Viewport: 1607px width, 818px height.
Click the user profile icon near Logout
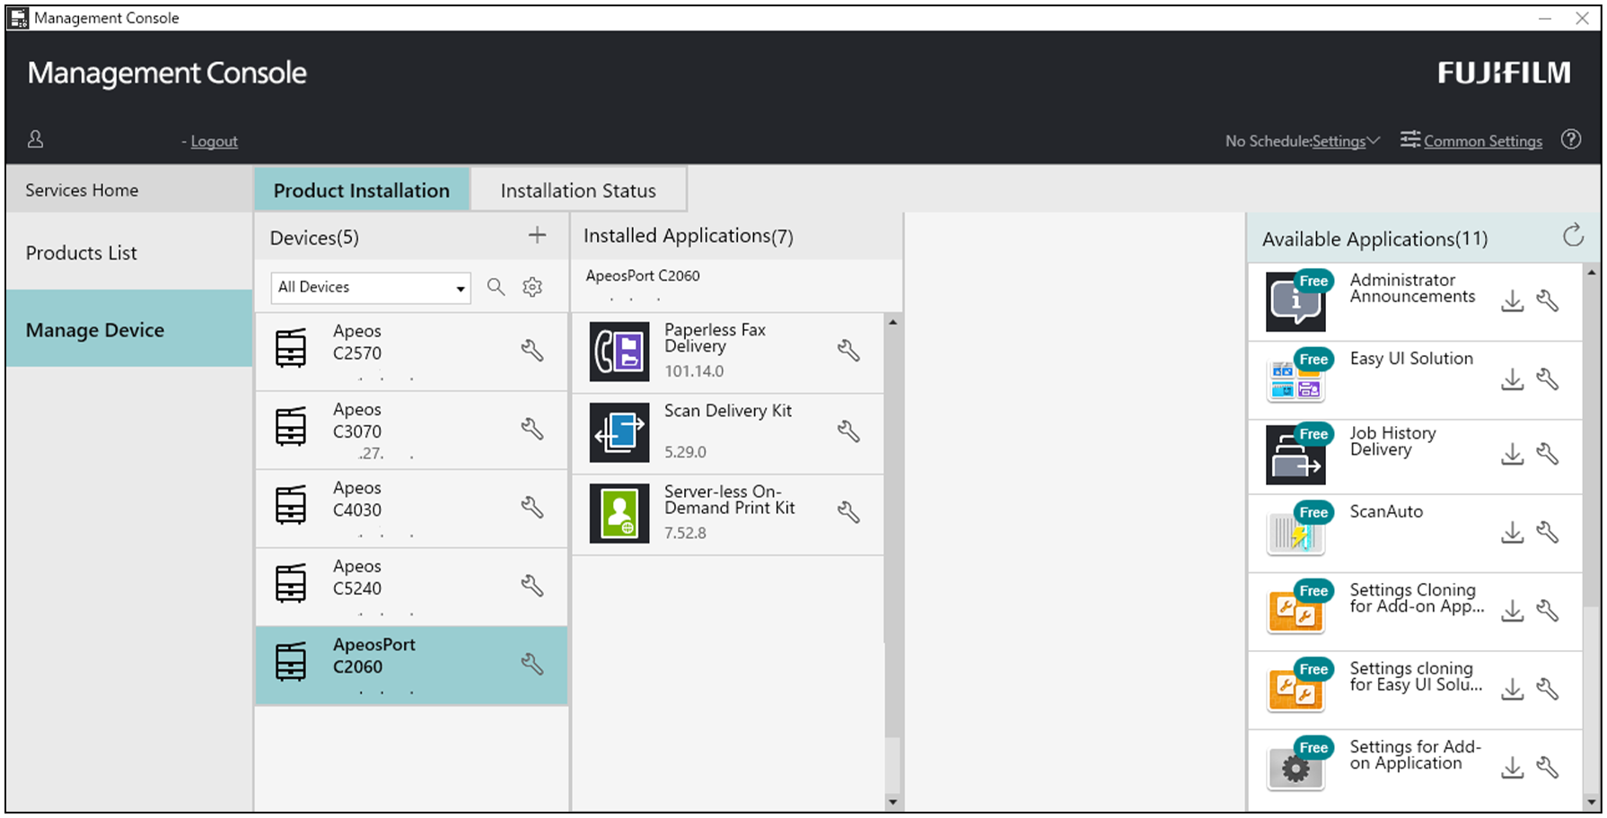[36, 140]
